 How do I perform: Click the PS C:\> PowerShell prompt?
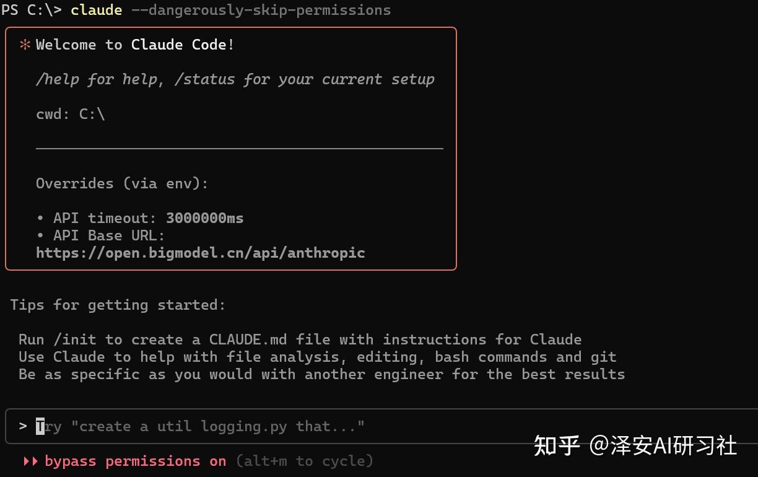click(x=31, y=10)
